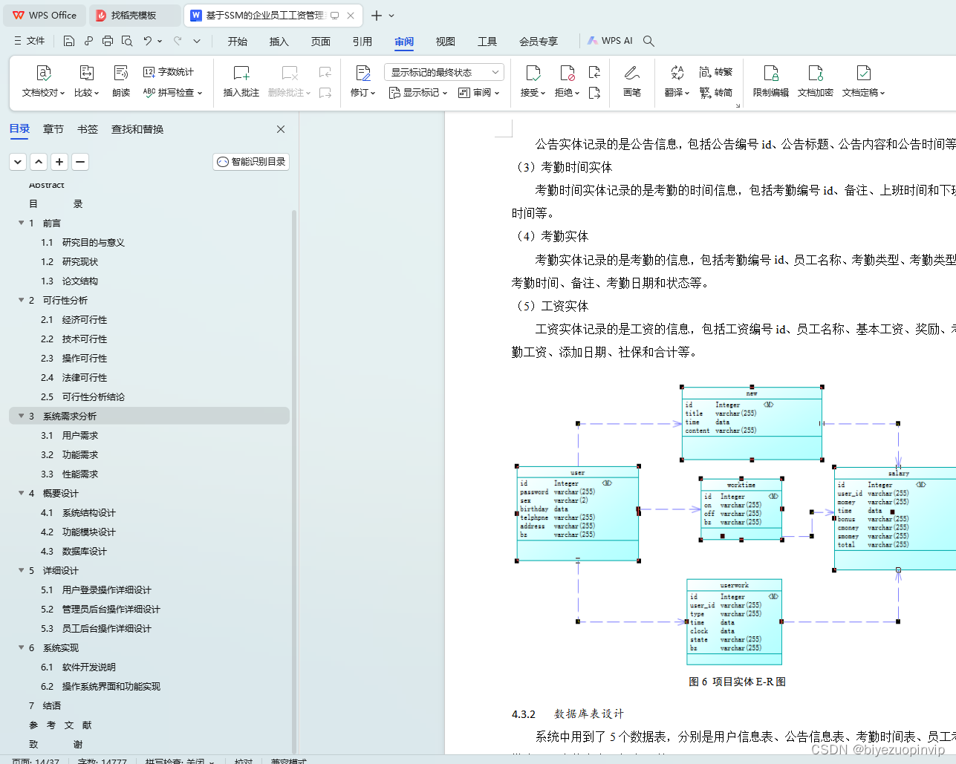Open 限制编辑 restrict editing

tap(771, 82)
